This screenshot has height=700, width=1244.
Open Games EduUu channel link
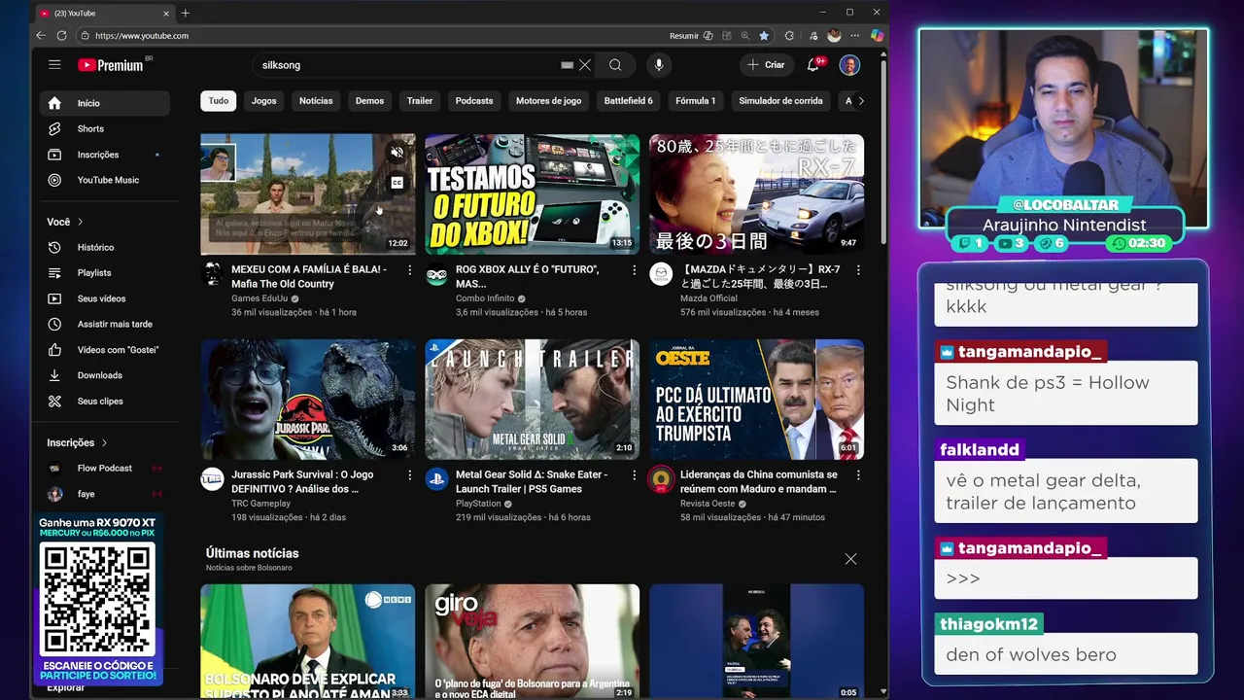pyautogui.click(x=259, y=298)
